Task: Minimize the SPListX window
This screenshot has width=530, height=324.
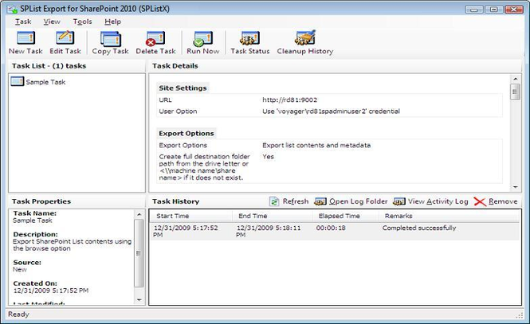Action: tap(474, 9)
